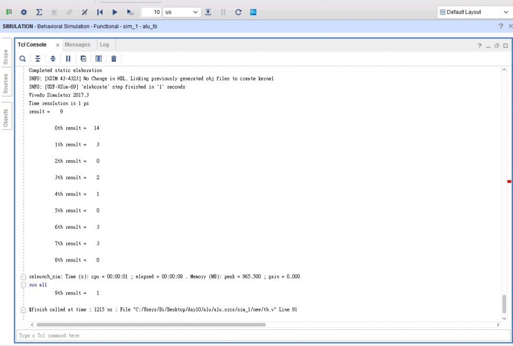Click the blue TCL toolbar icon

[253, 12]
